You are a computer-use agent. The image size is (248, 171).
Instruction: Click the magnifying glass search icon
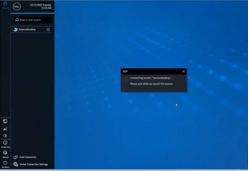click(17, 20)
